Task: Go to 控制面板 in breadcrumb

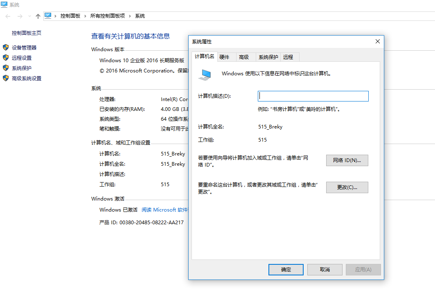Action: [70, 16]
